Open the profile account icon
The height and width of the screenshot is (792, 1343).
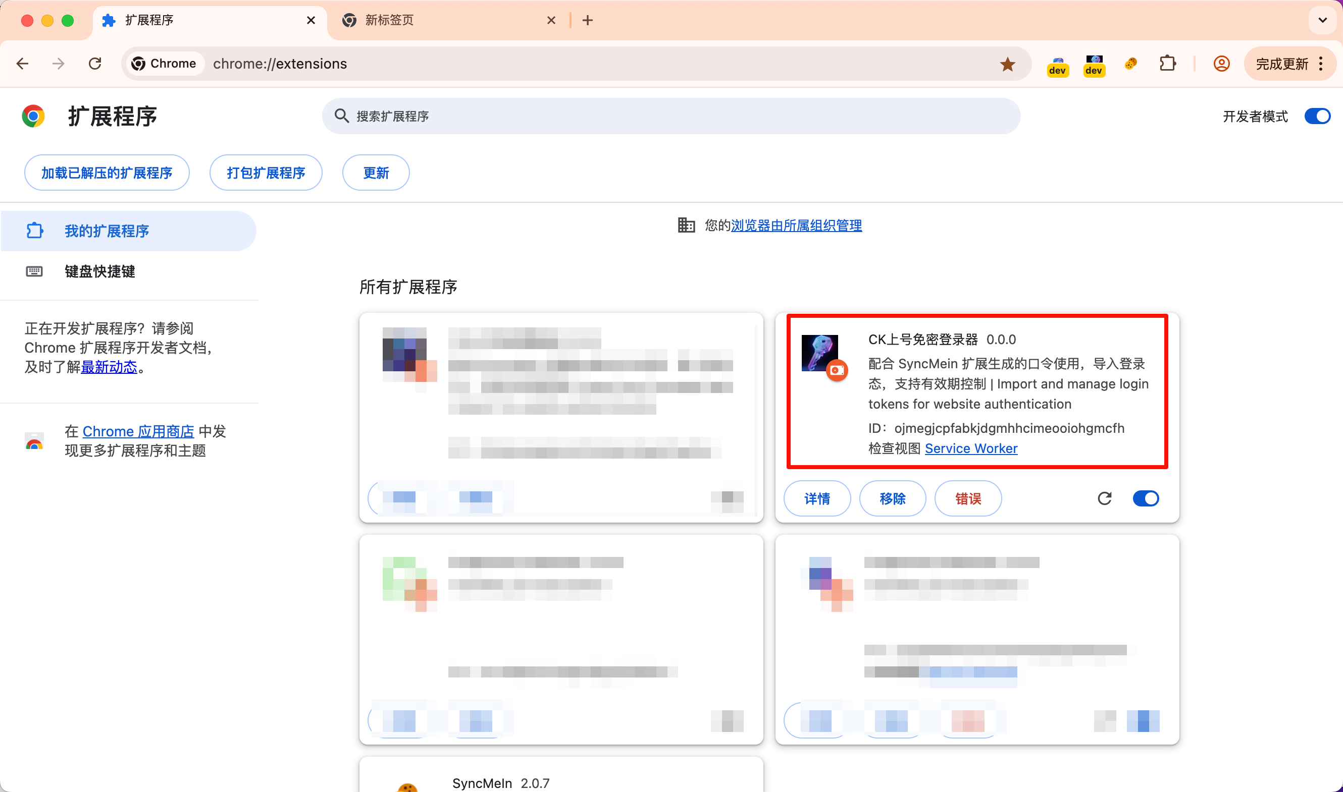click(1221, 64)
